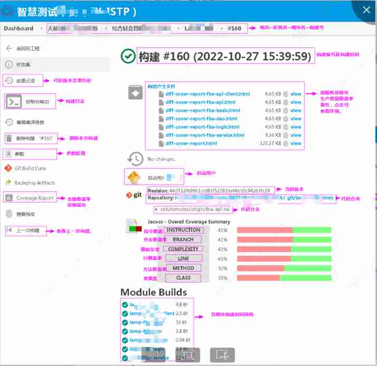Click the Coverage Report chart icon

[x=9, y=198]
